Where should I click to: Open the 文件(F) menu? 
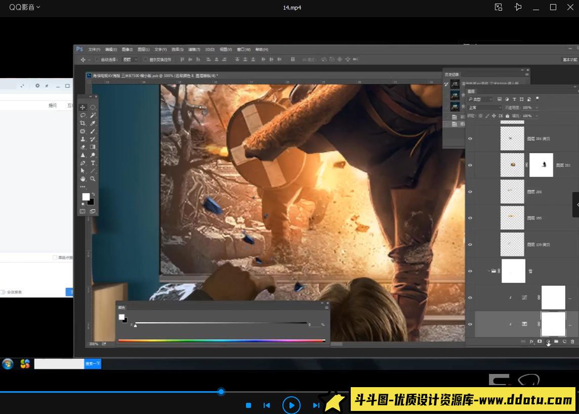click(94, 50)
